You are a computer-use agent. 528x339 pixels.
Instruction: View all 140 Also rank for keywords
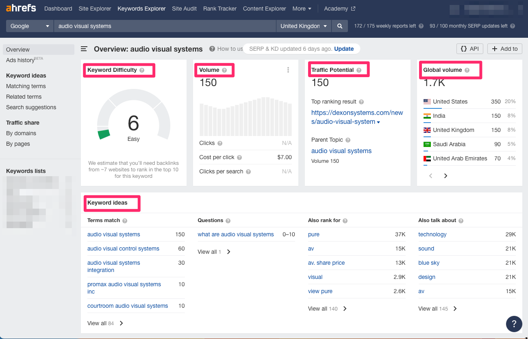[328, 309]
